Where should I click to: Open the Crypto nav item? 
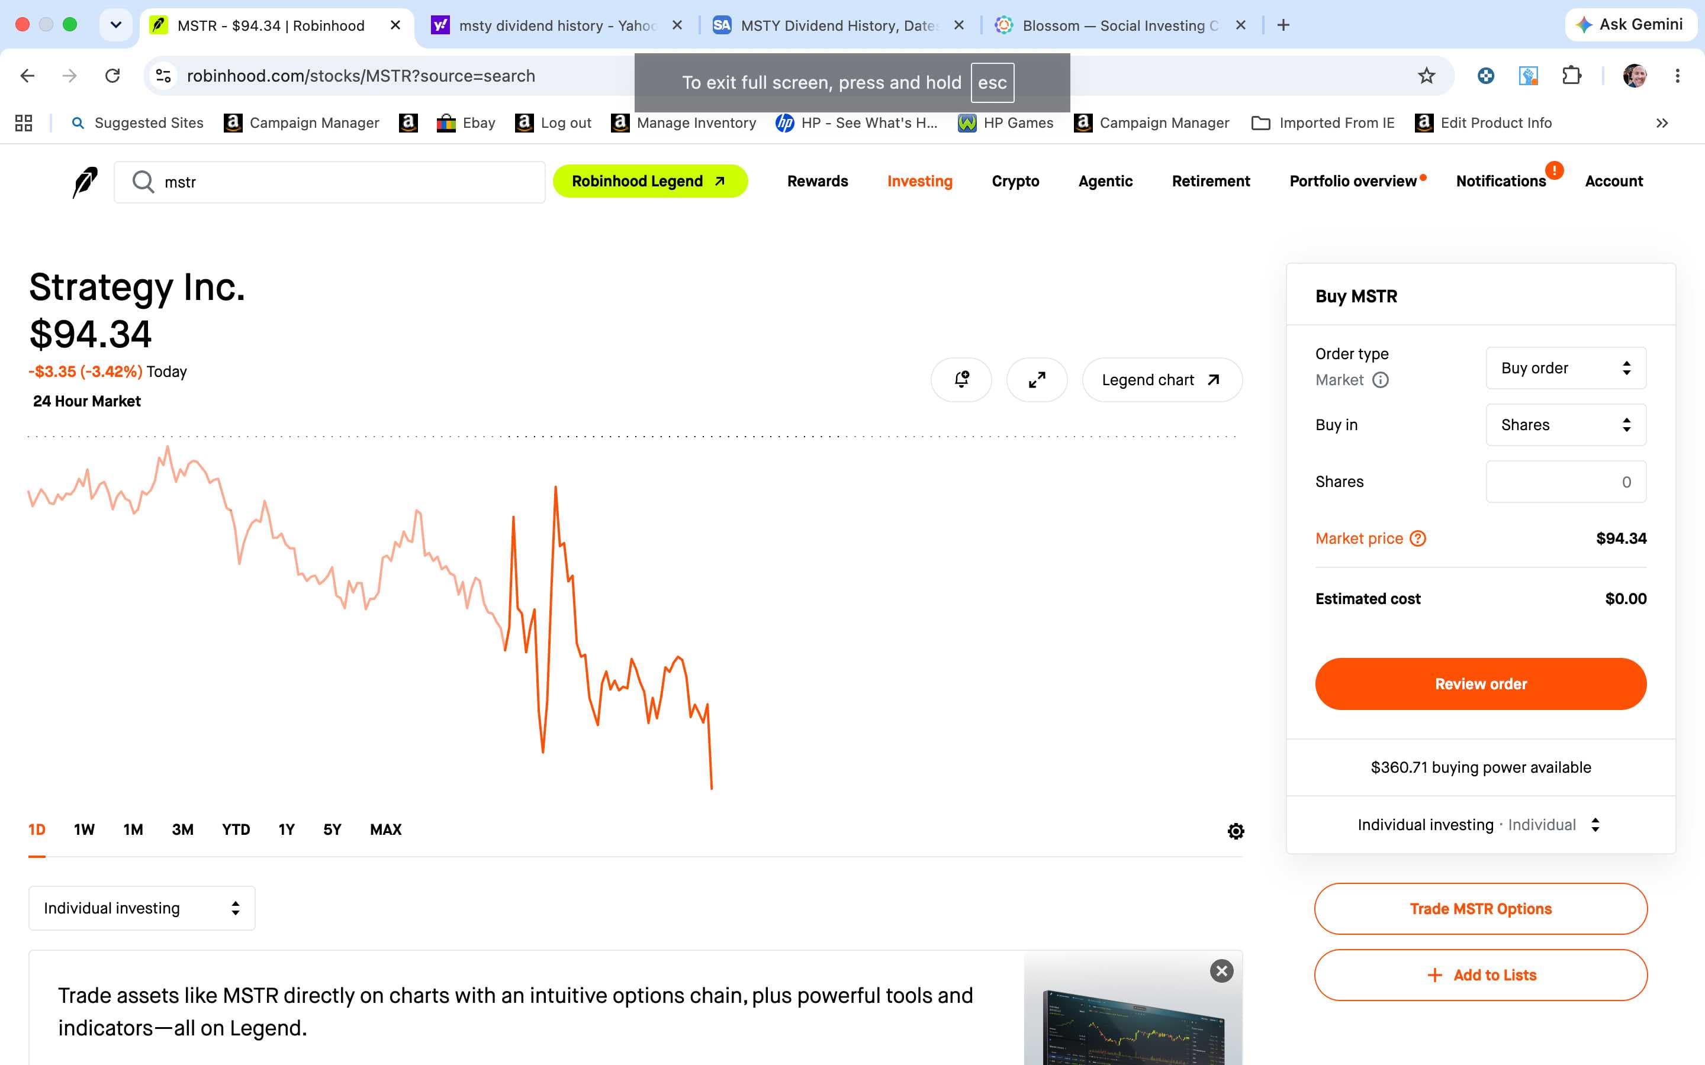1015,181
